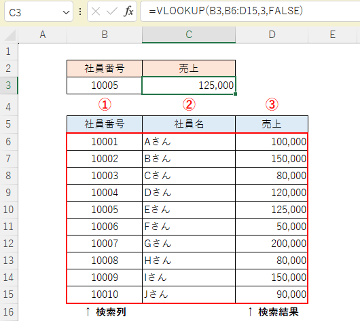Select column C header
This screenshot has height=321, width=360.
click(x=189, y=35)
